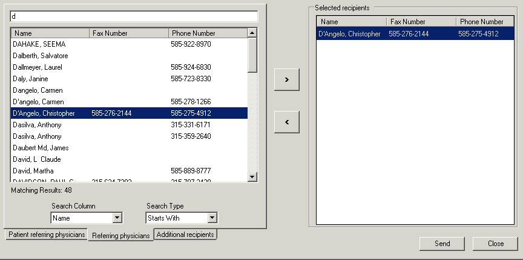Choose Daubert Md, James entry
Image resolution: width=523 pixels, height=260 pixels.
point(41,148)
